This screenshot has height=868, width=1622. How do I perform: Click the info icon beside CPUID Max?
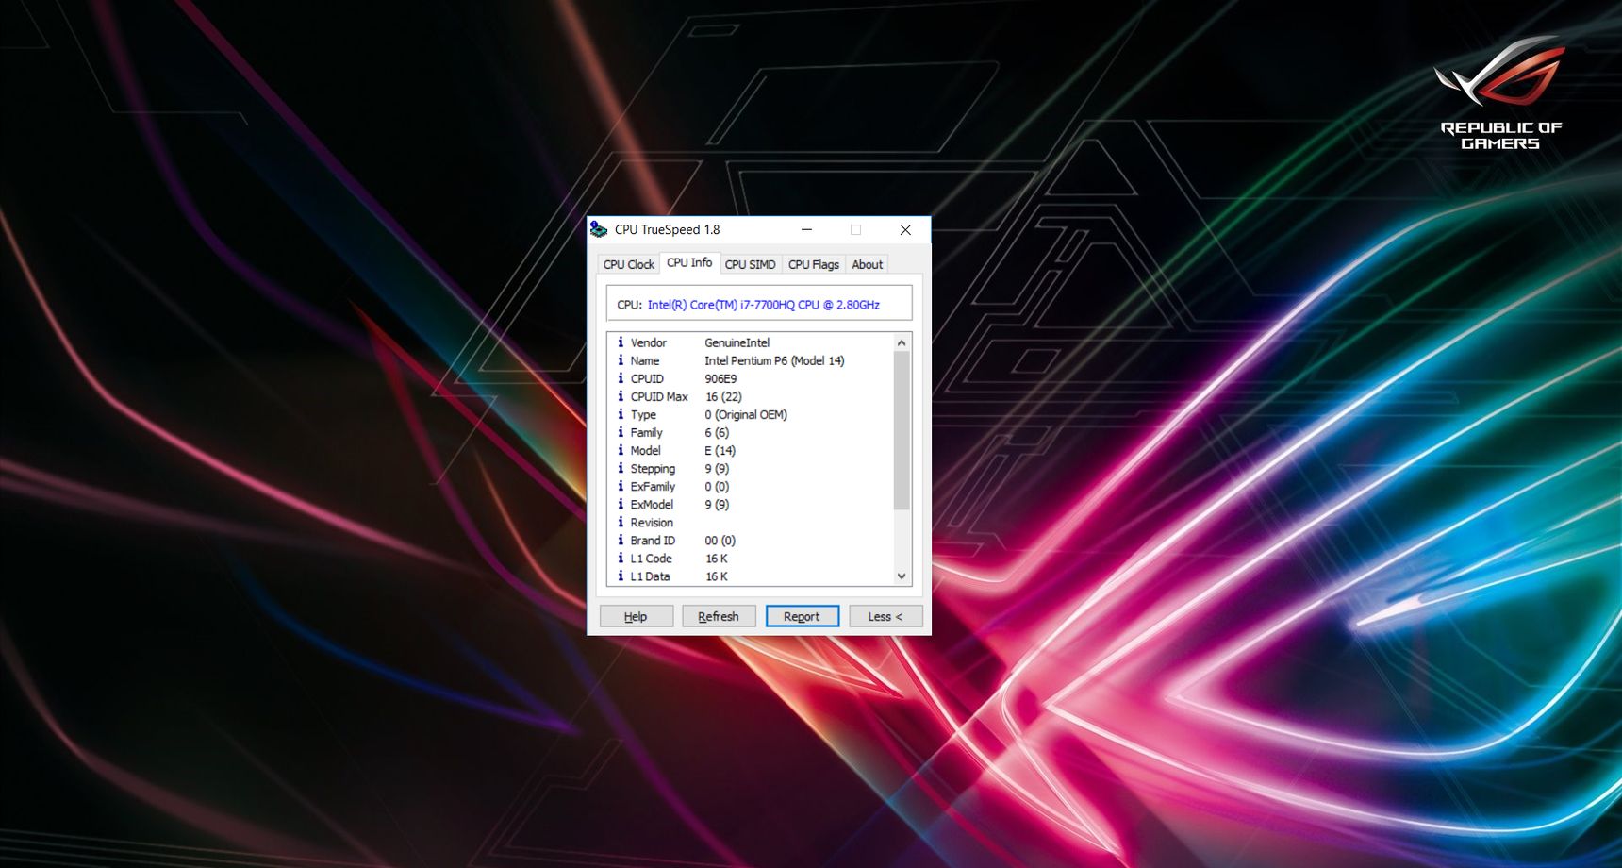[621, 396]
